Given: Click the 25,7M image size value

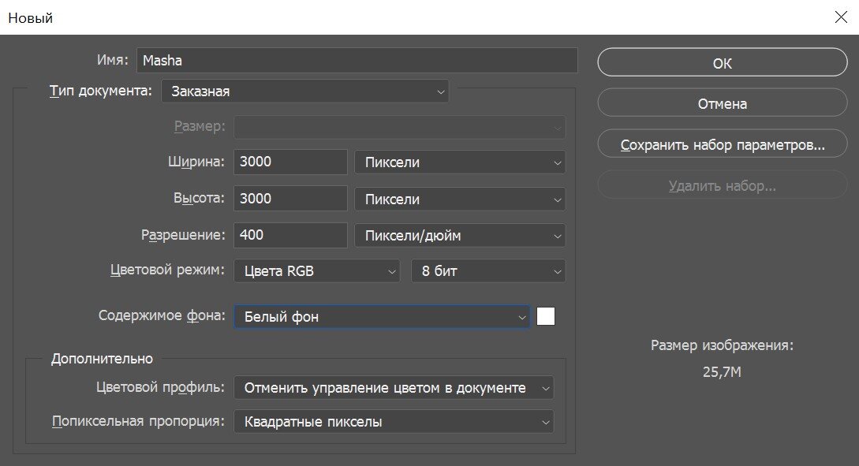Looking at the screenshot, I should (x=722, y=372).
